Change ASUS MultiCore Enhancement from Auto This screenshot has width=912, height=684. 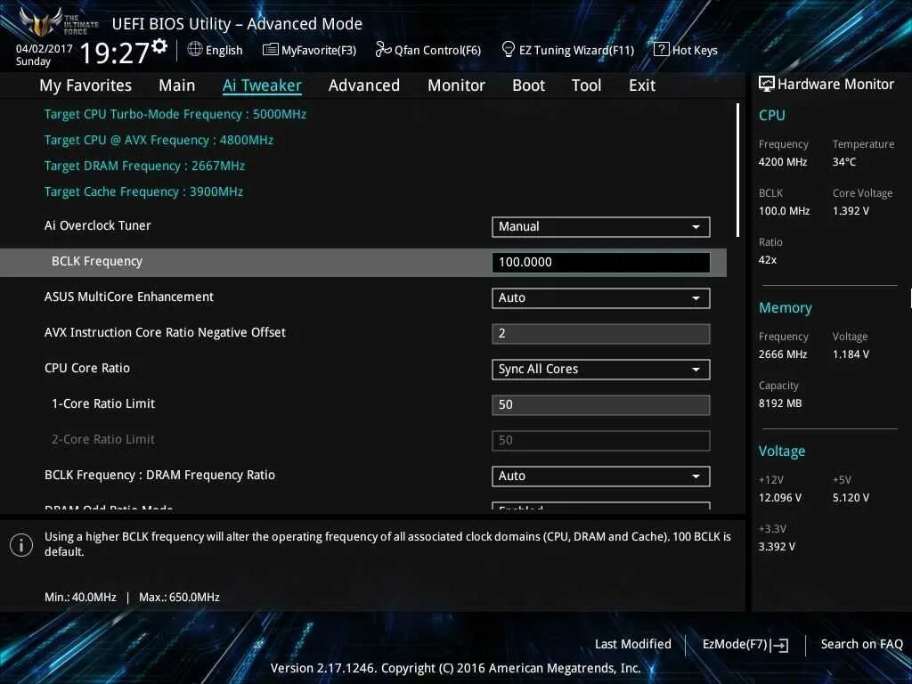tap(600, 297)
